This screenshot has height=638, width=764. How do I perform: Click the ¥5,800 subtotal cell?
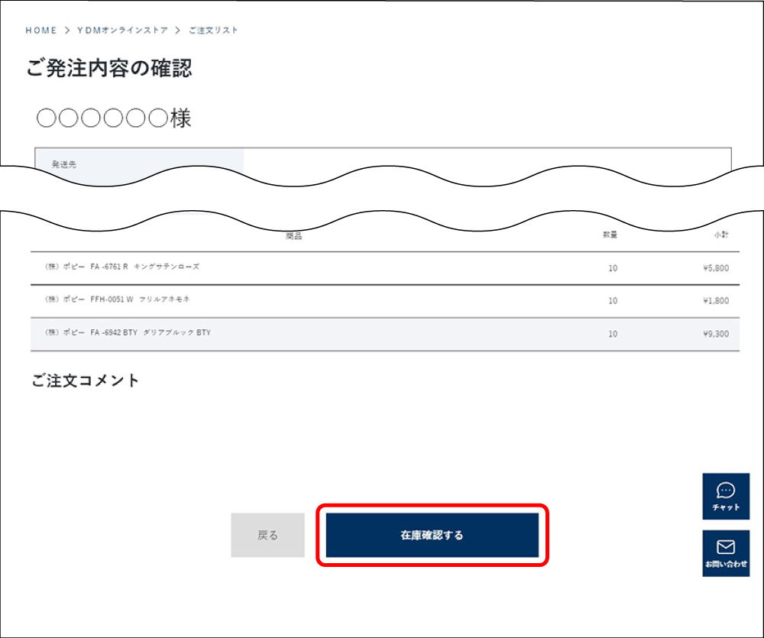coord(716,267)
